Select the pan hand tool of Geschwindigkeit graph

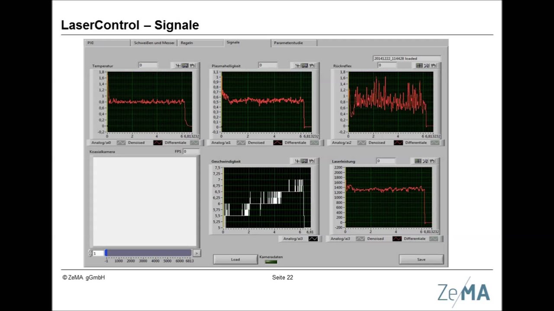point(312,161)
